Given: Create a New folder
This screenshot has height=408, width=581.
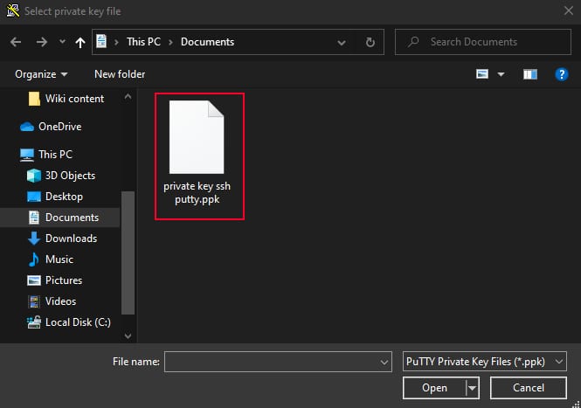Looking at the screenshot, I should click(x=120, y=74).
